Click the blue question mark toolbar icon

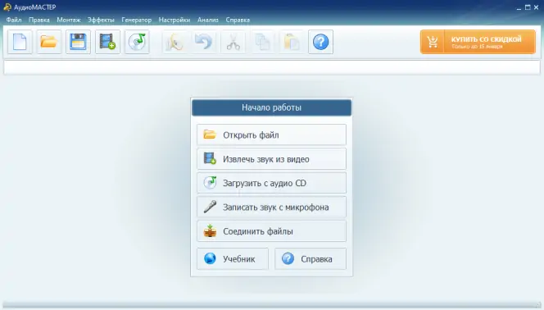click(x=320, y=42)
